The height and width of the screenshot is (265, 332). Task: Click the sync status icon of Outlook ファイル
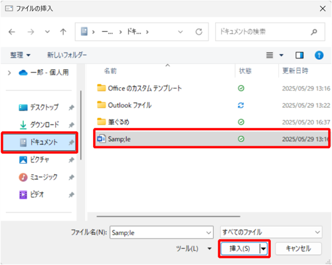click(241, 105)
